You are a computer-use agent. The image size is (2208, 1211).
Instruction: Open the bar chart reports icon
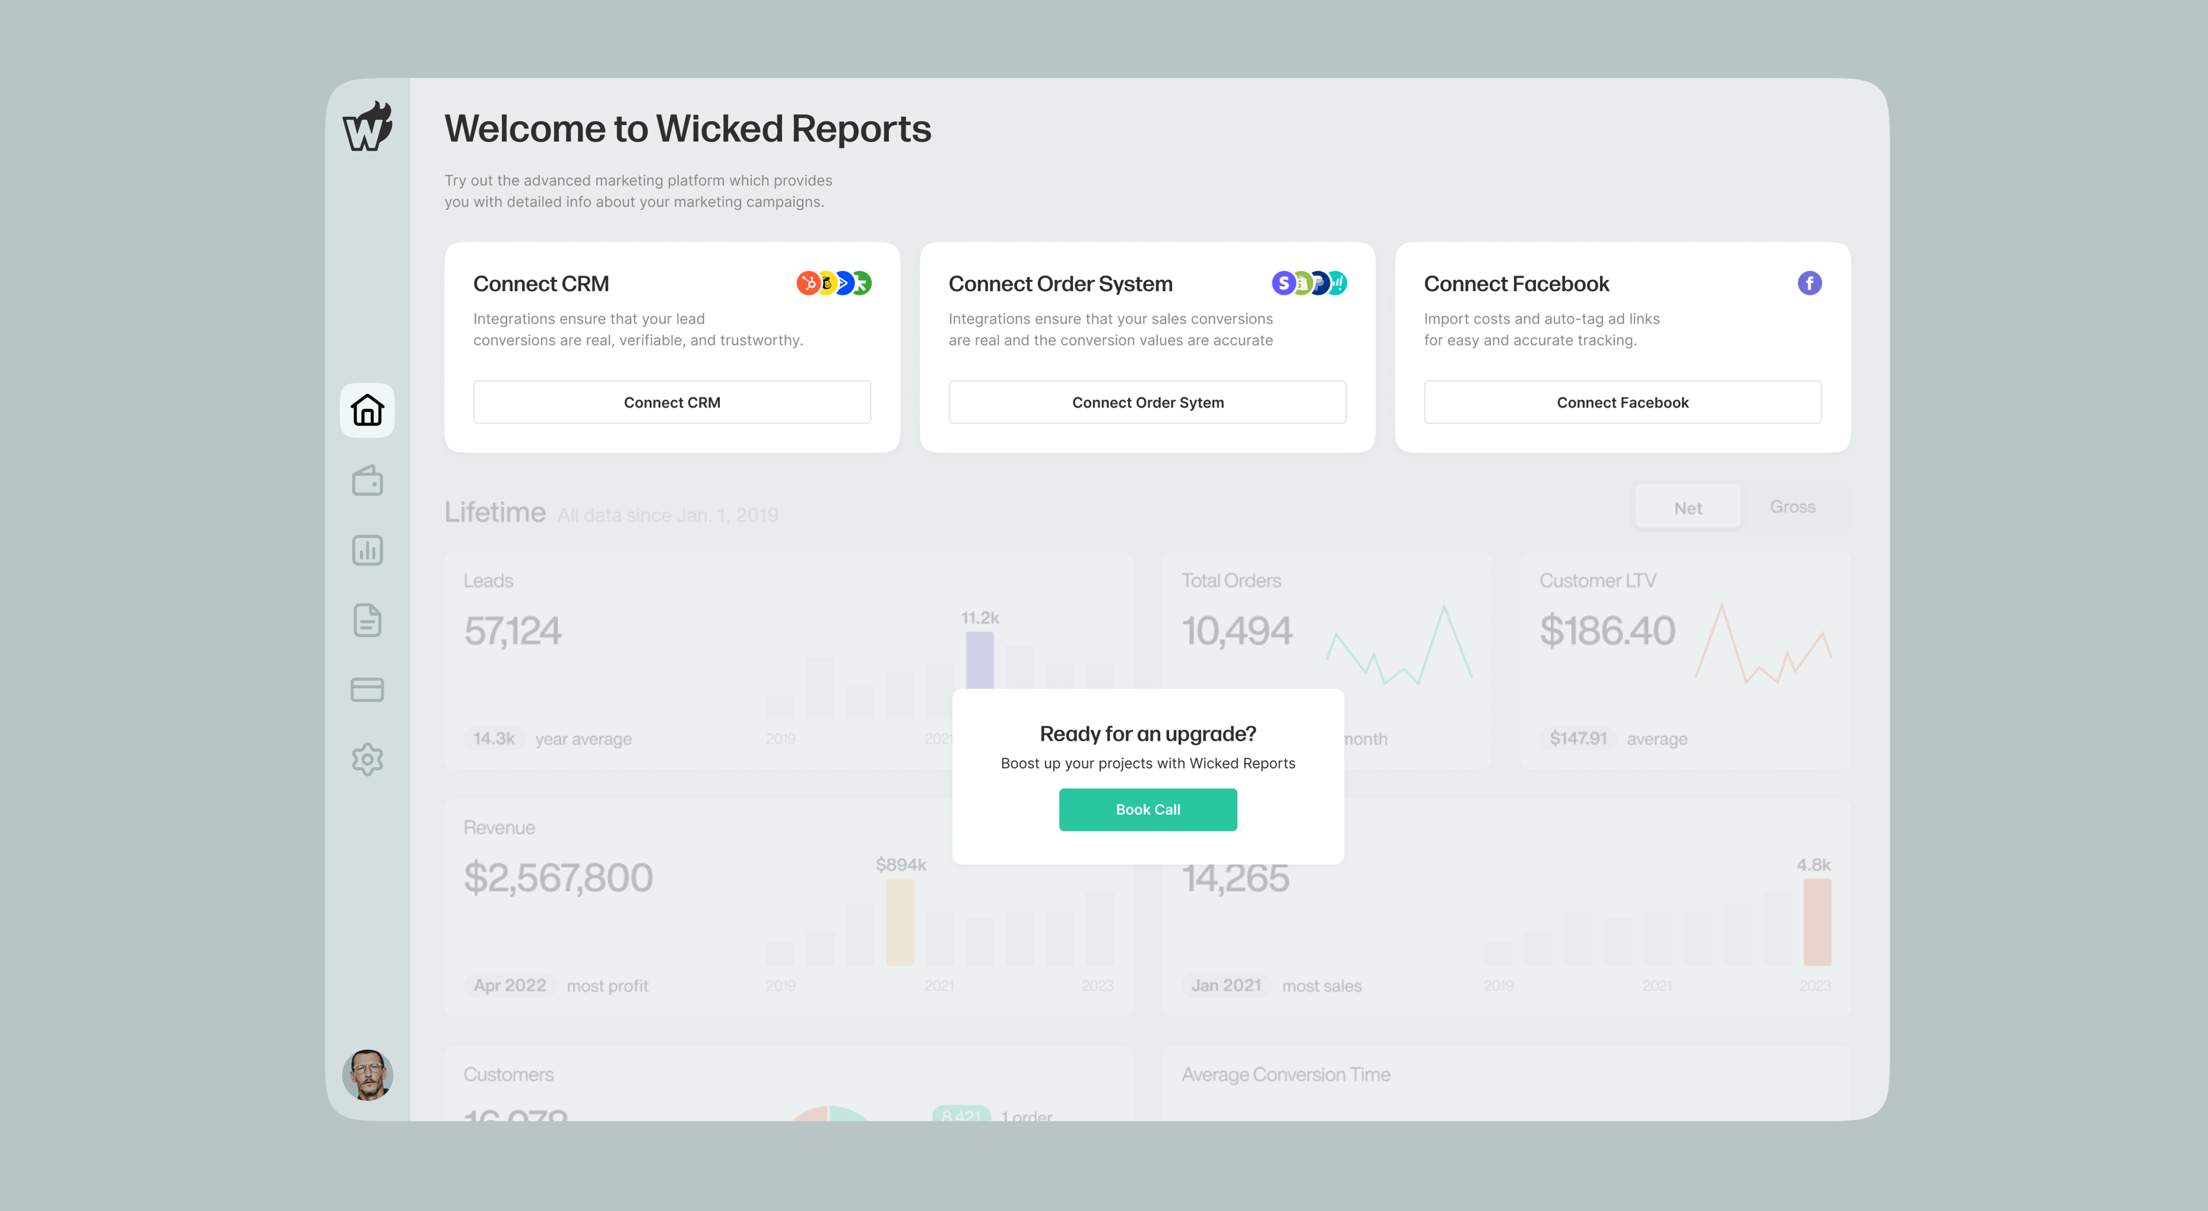pyautogui.click(x=367, y=550)
